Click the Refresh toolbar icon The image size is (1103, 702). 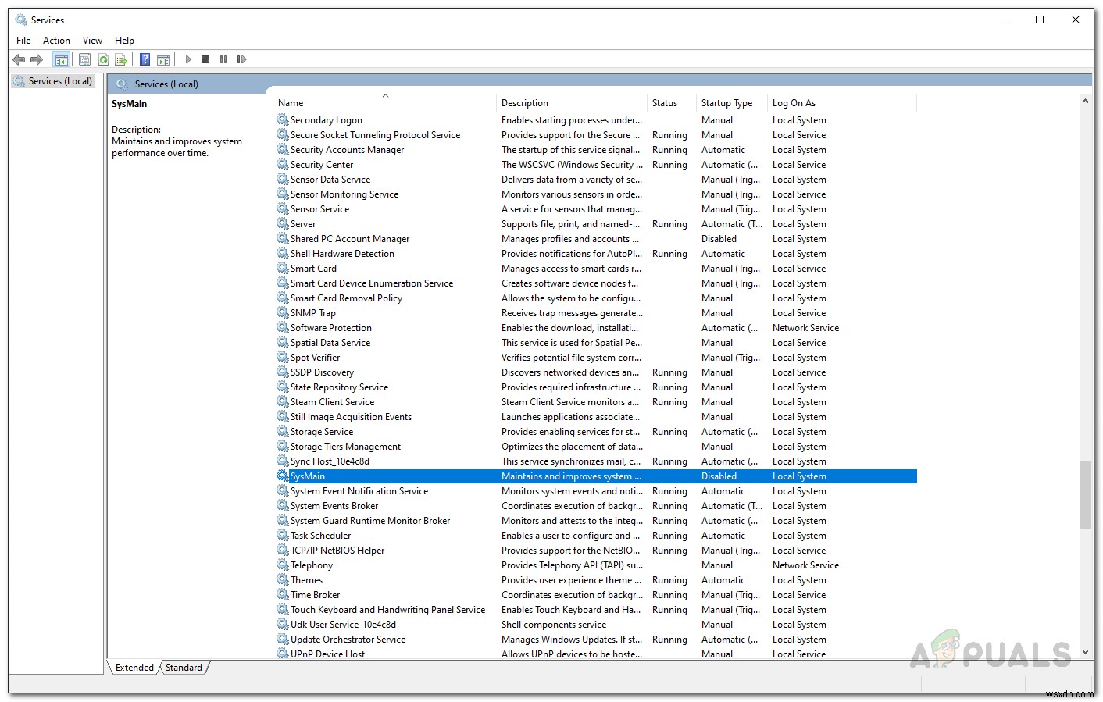click(103, 59)
